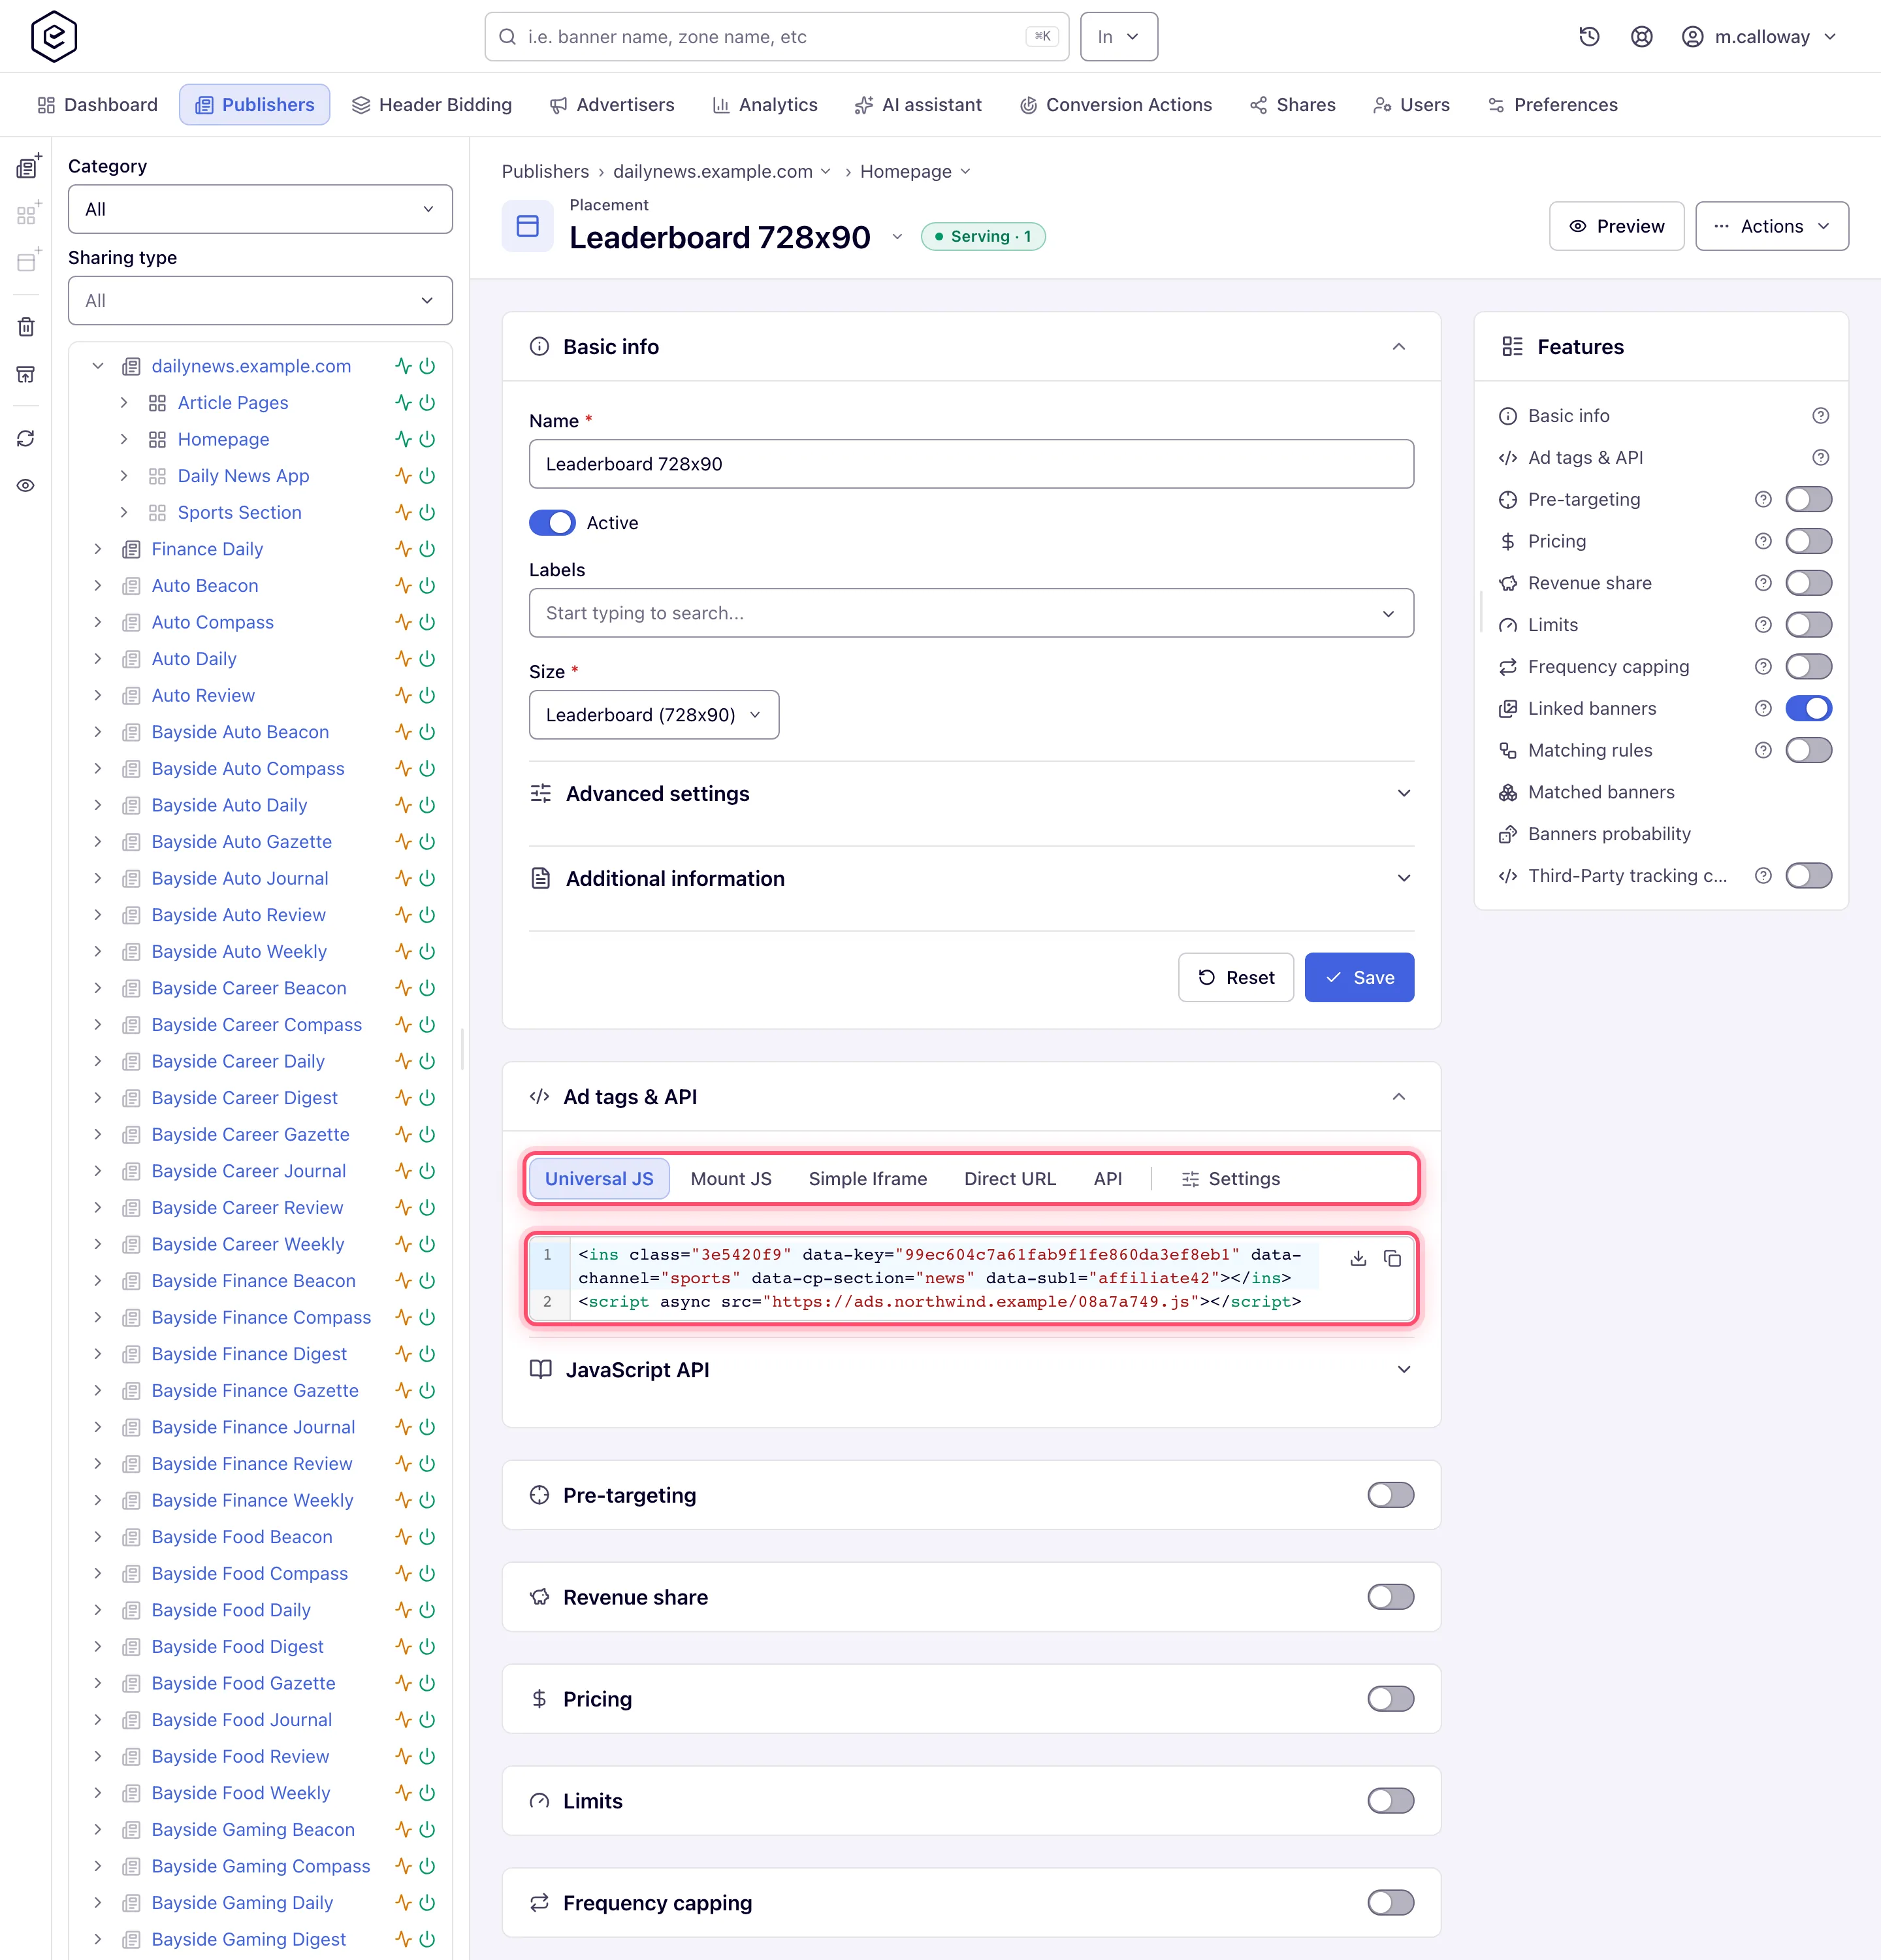Click the add publisher icon in left rail
The width and height of the screenshot is (1881, 1960).
27,167
